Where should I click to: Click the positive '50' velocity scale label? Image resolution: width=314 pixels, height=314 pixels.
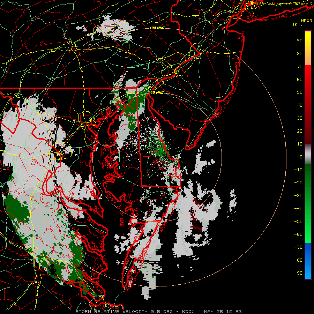[x=300, y=92]
